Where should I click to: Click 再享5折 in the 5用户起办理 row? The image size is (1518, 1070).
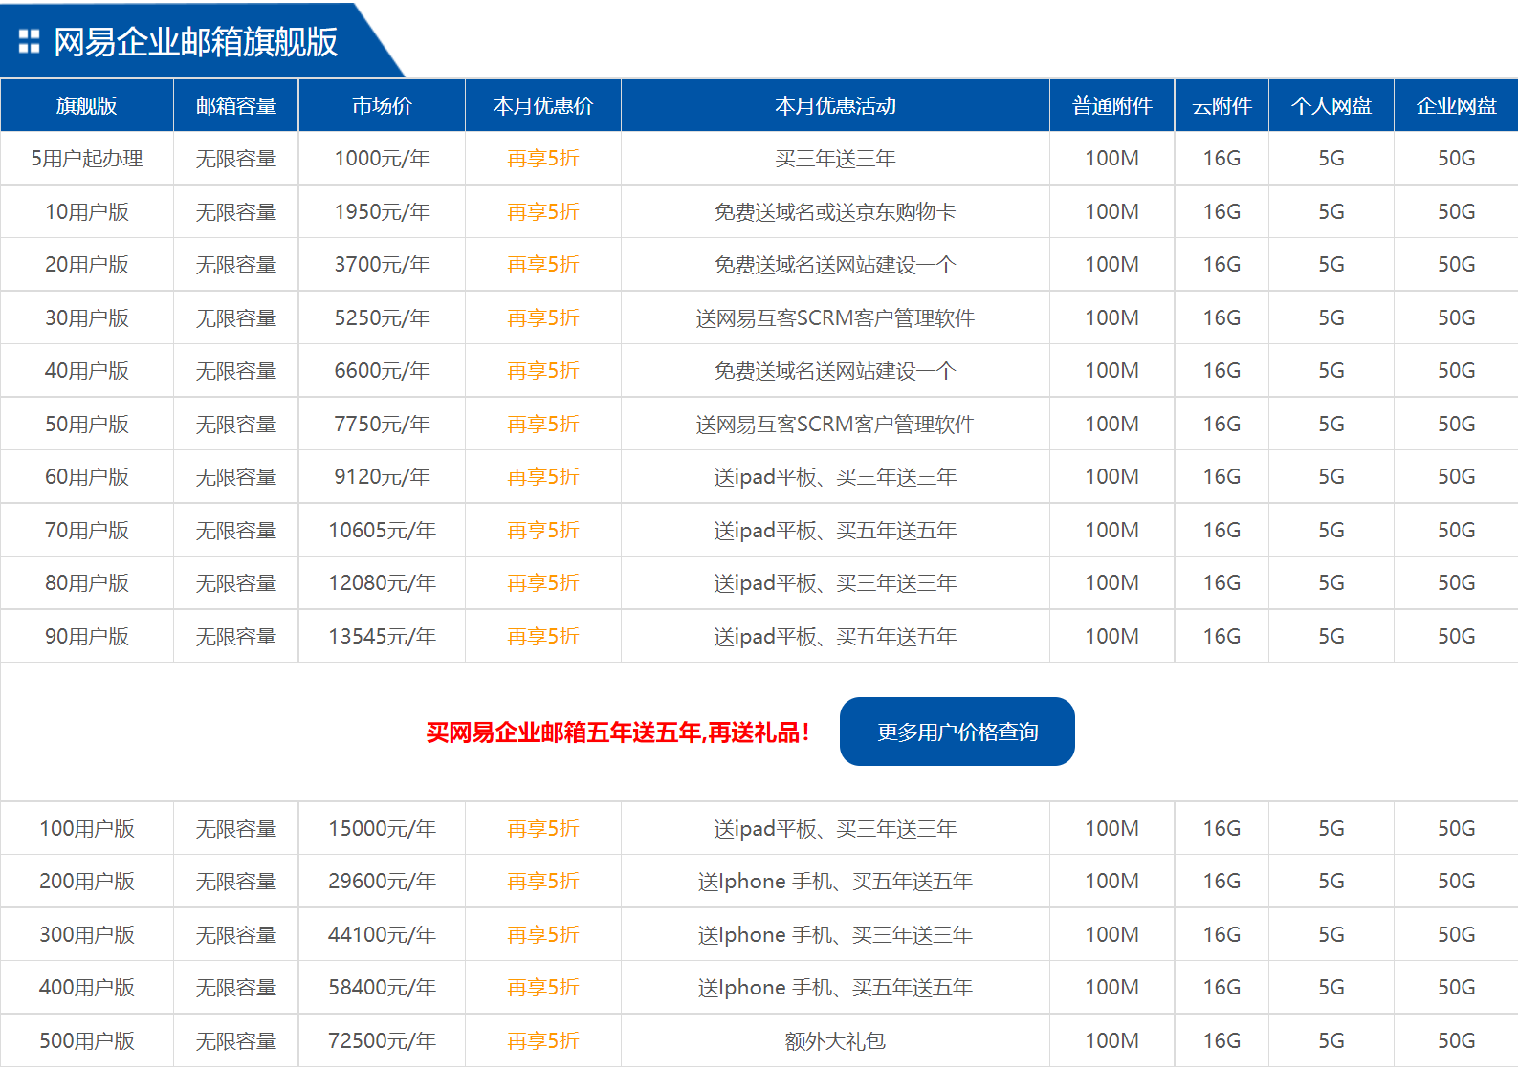click(542, 159)
